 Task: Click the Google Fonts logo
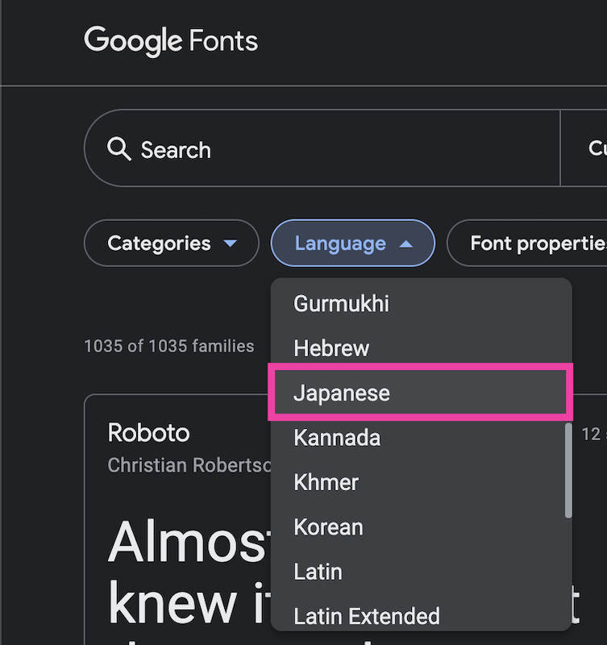coord(171,41)
